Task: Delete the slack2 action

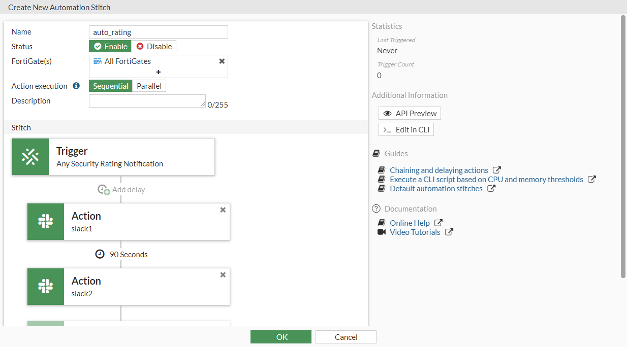Action: pyautogui.click(x=223, y=275)
